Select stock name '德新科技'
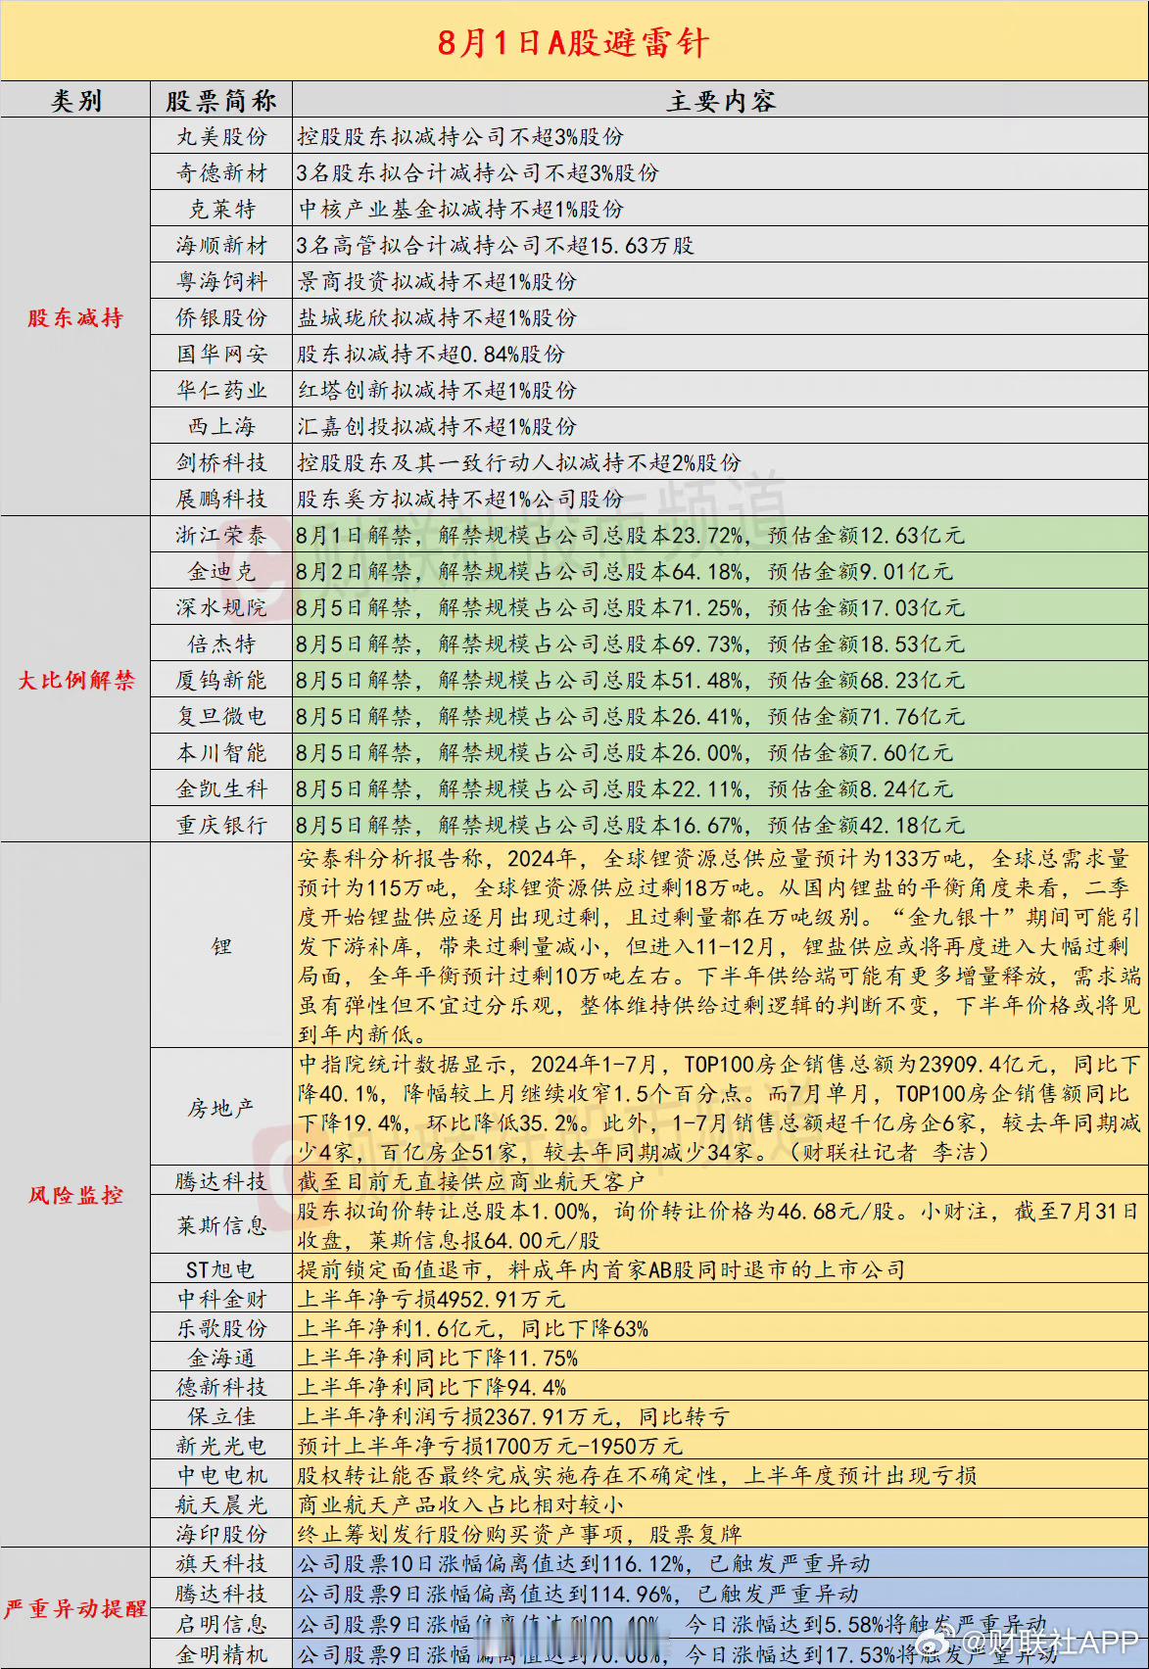Screen dimensions: 1149x1669 click(x=221, y=1388)
